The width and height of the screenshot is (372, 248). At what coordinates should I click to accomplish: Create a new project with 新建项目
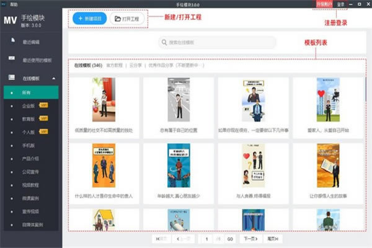[90, 19]
